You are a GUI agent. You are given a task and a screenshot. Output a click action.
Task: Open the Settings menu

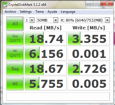(x=26, y=12)
